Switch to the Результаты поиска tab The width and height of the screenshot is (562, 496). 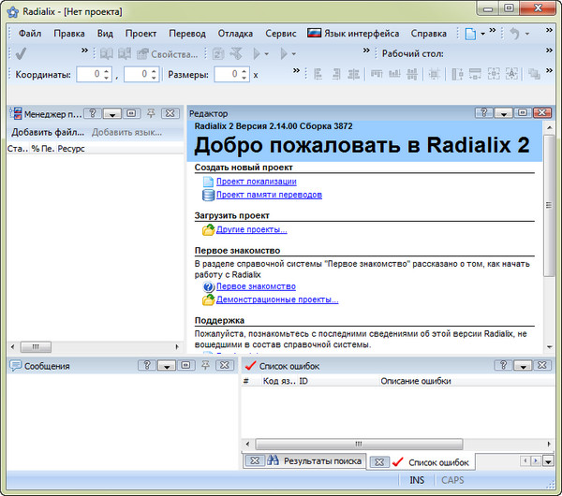(x=314, y=460)
